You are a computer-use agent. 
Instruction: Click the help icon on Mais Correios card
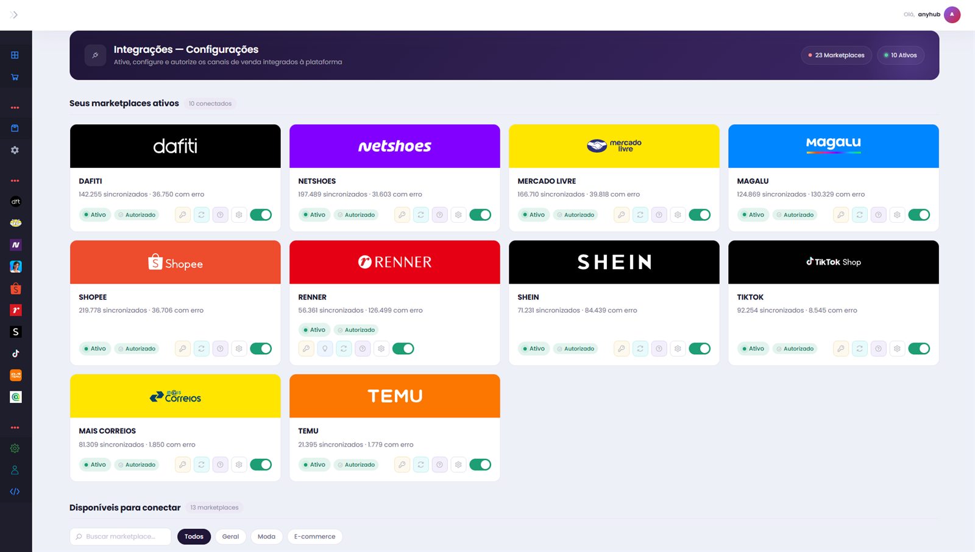pos(220,464)
